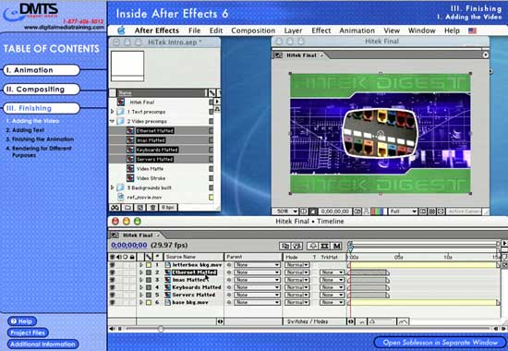Image resolution: width=508 pixels, height=351 pixels.
Task: Enable the motion blur M button in timeline
Action: click(x=337, y=246)
